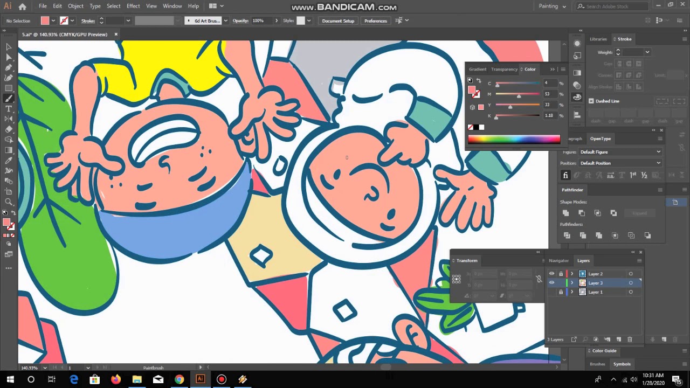The width and height of the screenshot is (690, 388).
Task: Select the Eraser tool
Action: 9,129
